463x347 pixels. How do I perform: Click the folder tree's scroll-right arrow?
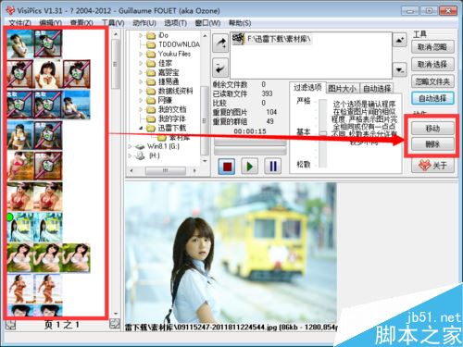[194, 170]
